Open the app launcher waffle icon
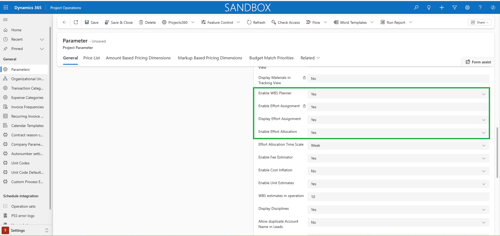The width and height of the screenshot is (500, 236). click(x=6, y=7)
